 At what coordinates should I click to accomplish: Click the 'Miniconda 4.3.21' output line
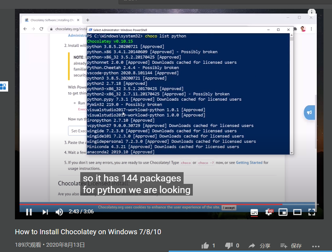click(x=163, y=147)
